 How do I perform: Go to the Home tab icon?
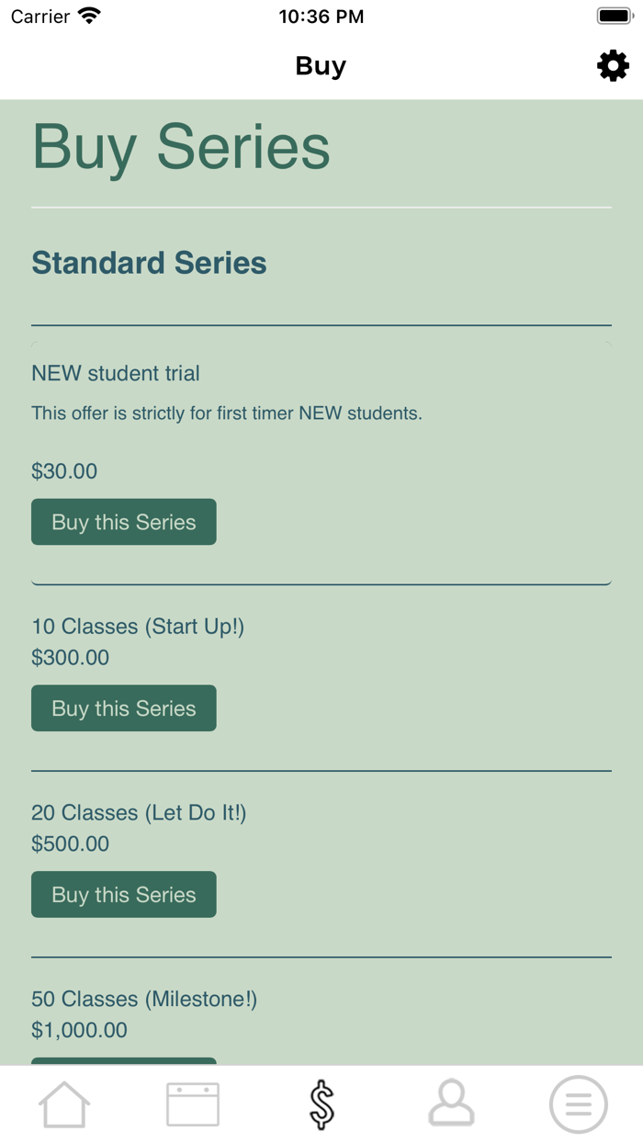click(x=64, y=1103)
